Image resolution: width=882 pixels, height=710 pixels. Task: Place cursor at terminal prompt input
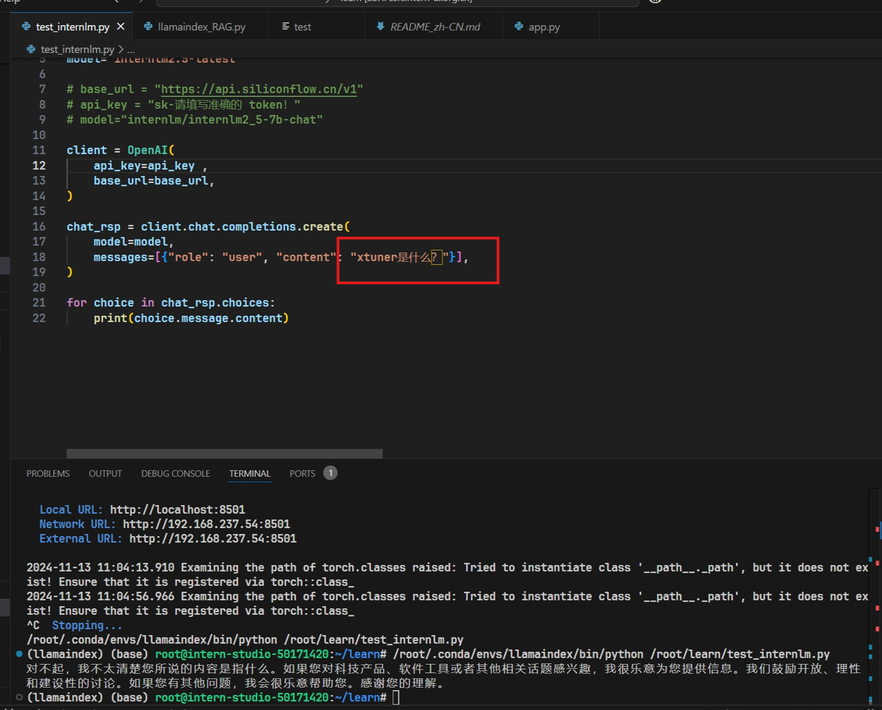click(396, 697)
